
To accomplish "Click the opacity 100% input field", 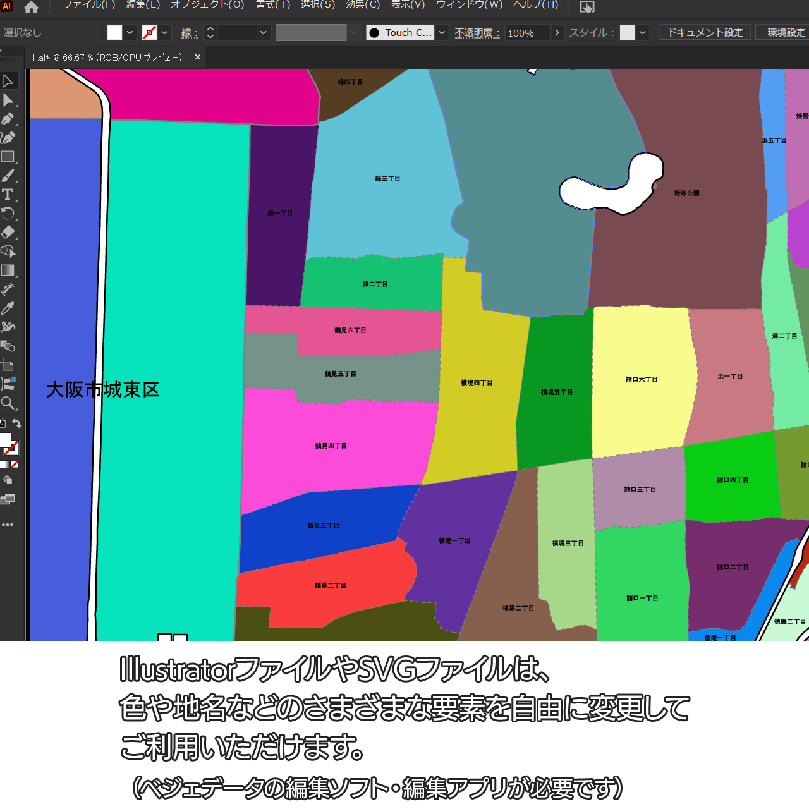I will (527, 33).
